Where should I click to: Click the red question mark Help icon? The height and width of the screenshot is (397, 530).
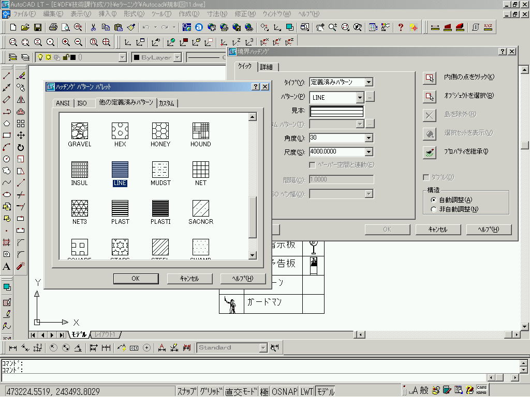(401, 27)
